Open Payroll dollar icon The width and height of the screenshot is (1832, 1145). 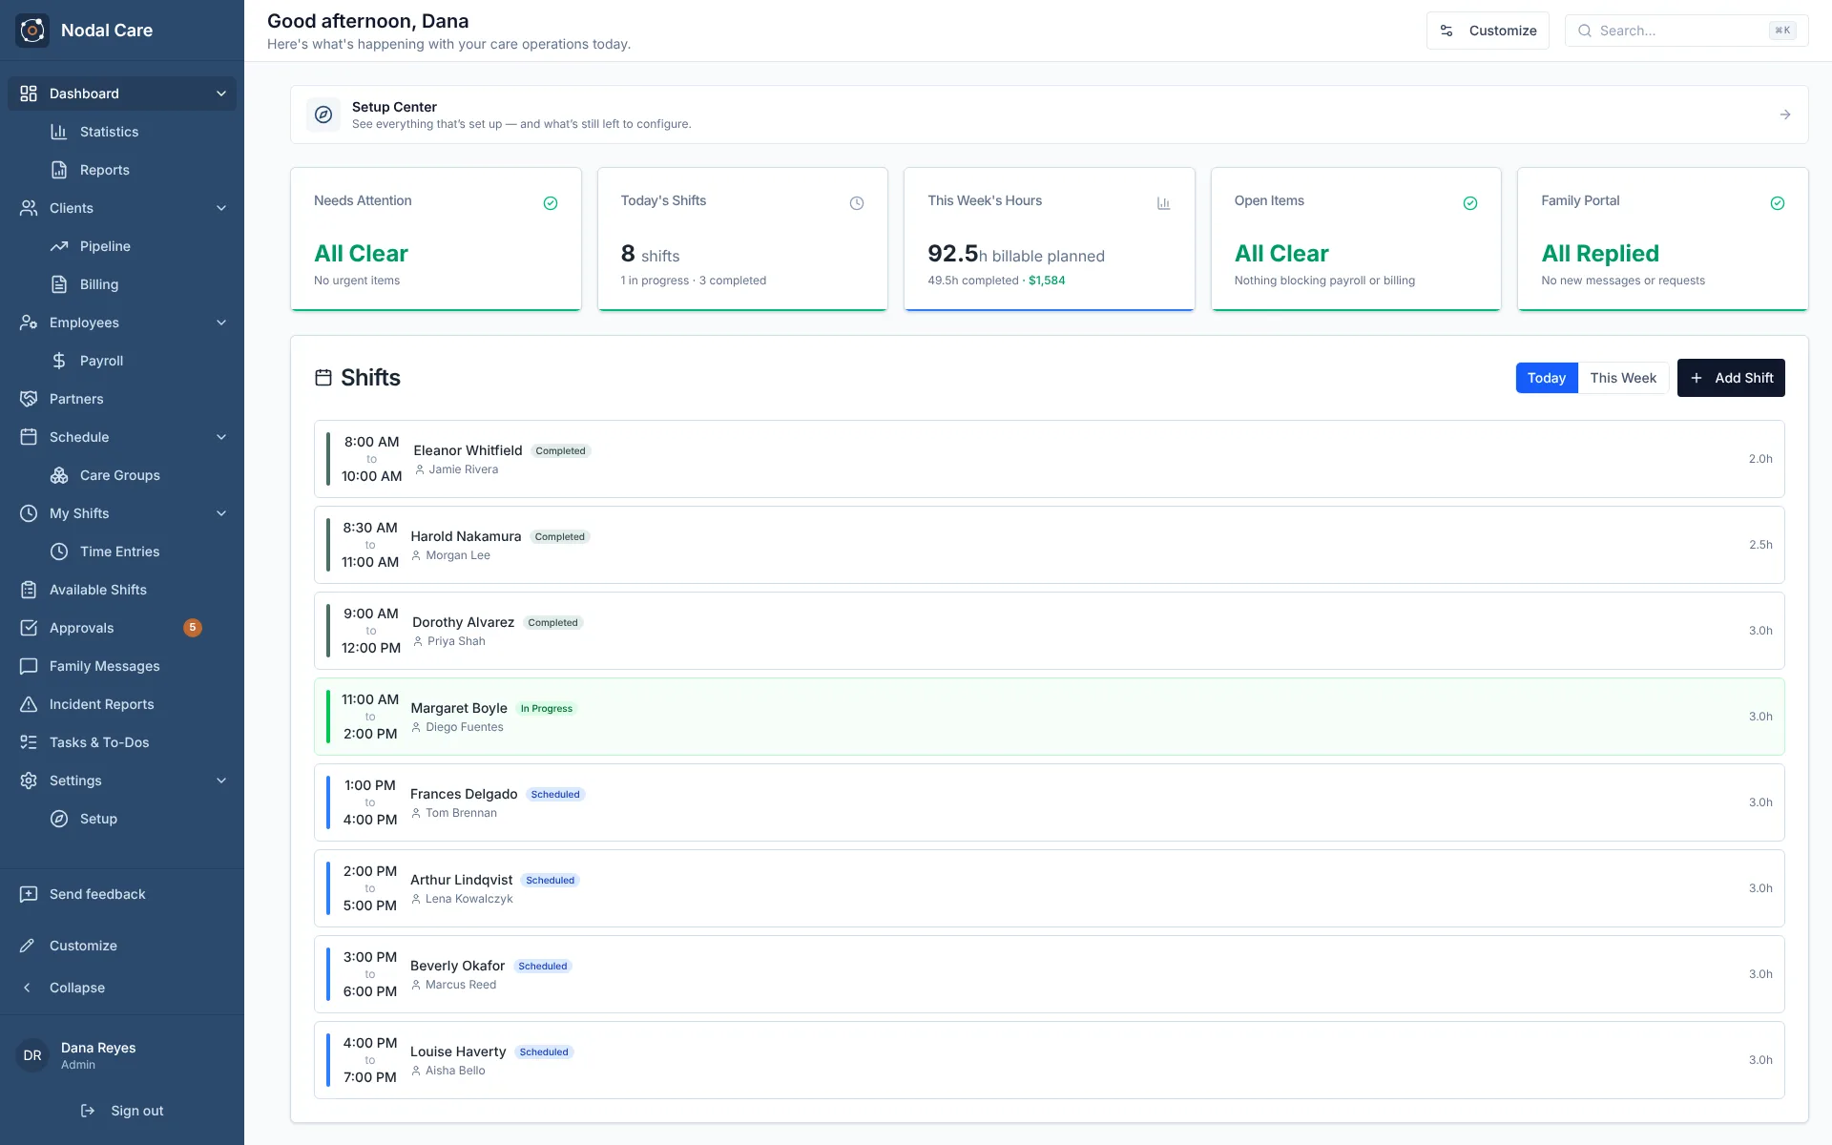(59, 361)
